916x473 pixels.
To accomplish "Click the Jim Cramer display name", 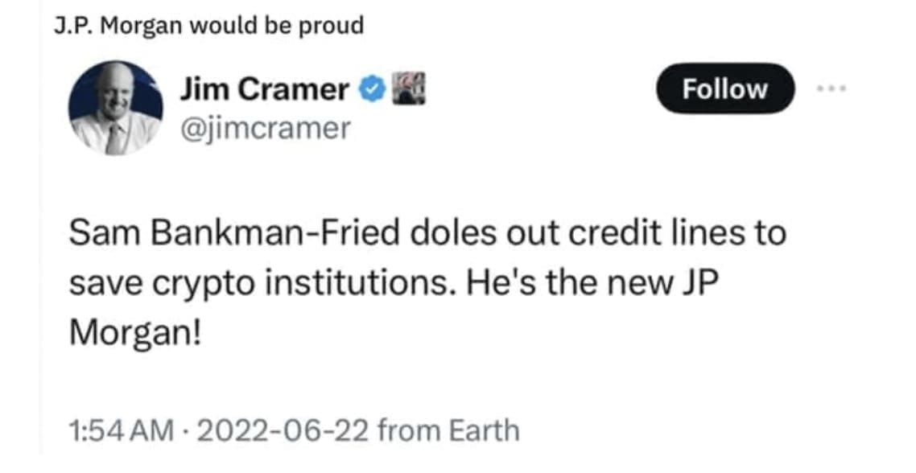I will (265, 90).
